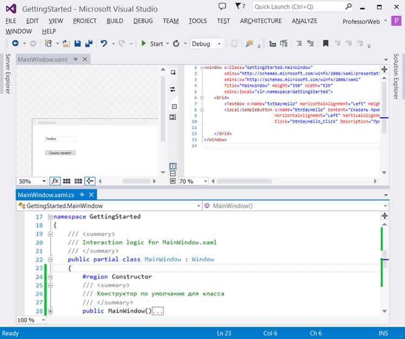Collapse the namespace GettingStarted code block
Viewport: 405px width, 339px height.
(50, 217)
